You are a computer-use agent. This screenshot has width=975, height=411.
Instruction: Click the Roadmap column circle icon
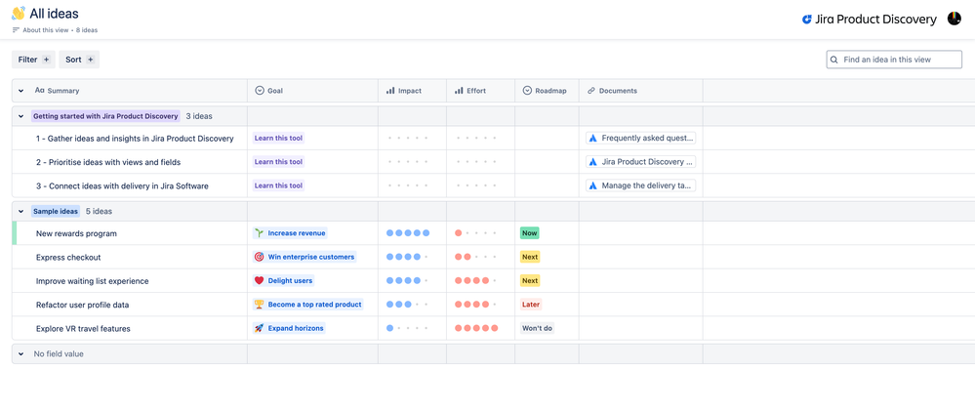pos(527,91)
